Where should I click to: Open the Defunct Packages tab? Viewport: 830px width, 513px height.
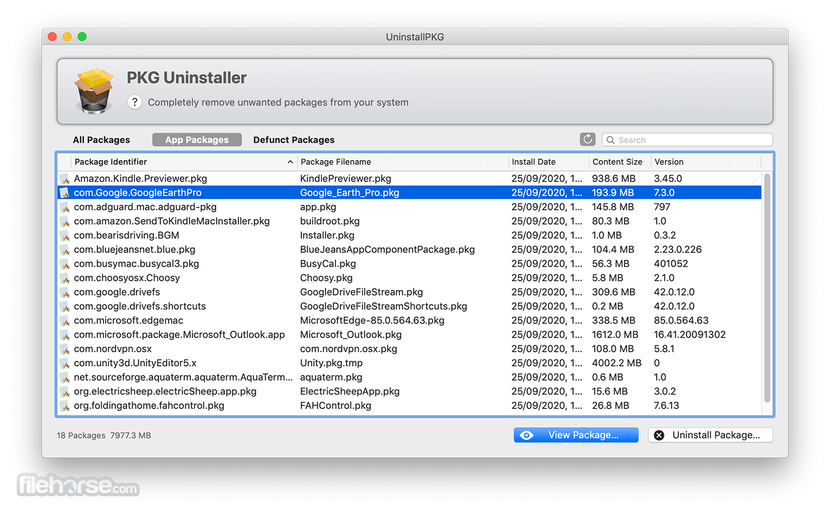[x=294, y=140]
